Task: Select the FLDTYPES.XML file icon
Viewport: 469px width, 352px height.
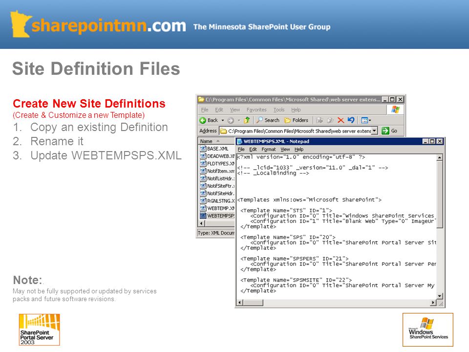Action: click(203, 164)
